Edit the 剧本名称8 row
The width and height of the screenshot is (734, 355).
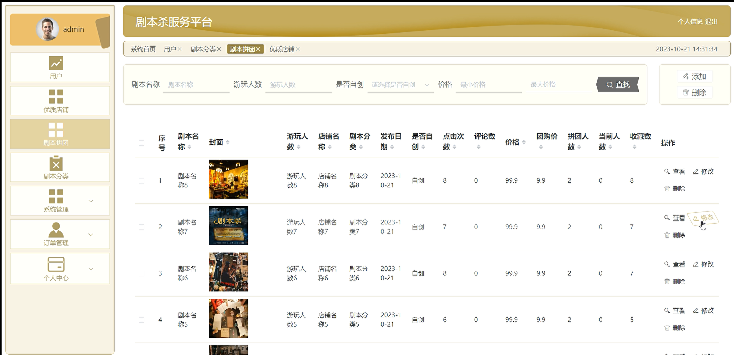click(703, 172)
